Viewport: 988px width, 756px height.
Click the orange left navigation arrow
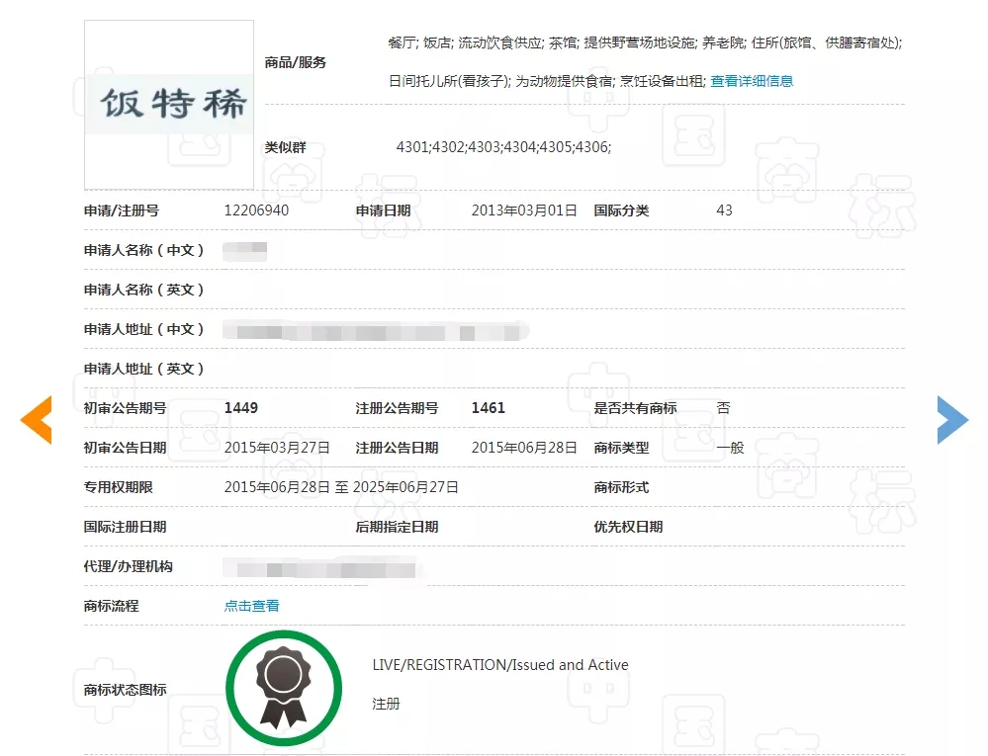tap(37, 419)
